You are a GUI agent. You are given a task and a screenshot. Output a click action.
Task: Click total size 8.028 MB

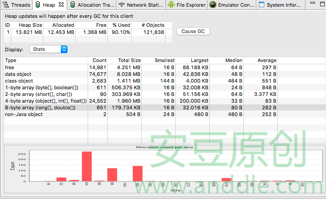click(x=128, y=74)
